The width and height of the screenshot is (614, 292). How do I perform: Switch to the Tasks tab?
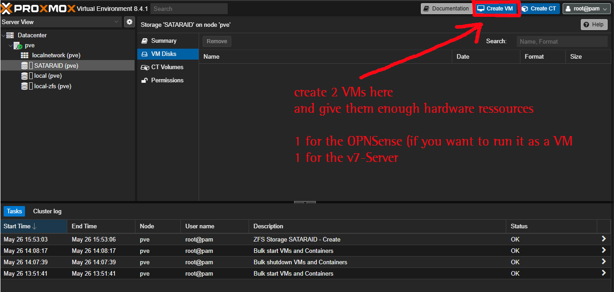[15, 211]
